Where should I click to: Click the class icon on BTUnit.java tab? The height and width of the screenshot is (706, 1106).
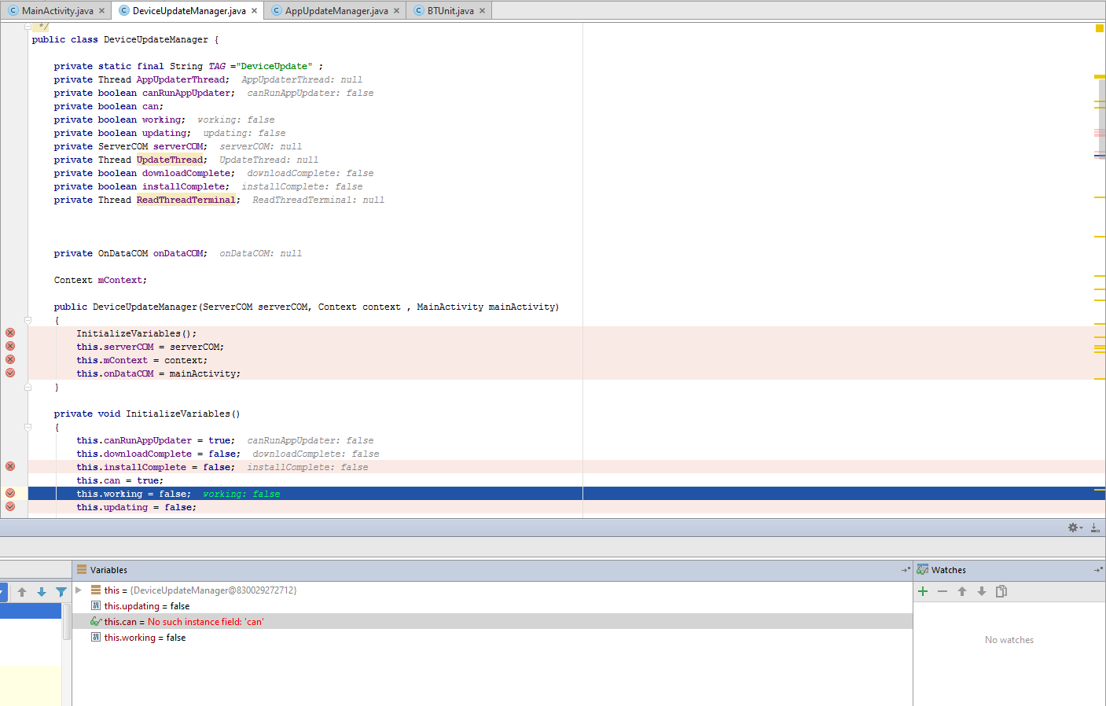[419, 11]
